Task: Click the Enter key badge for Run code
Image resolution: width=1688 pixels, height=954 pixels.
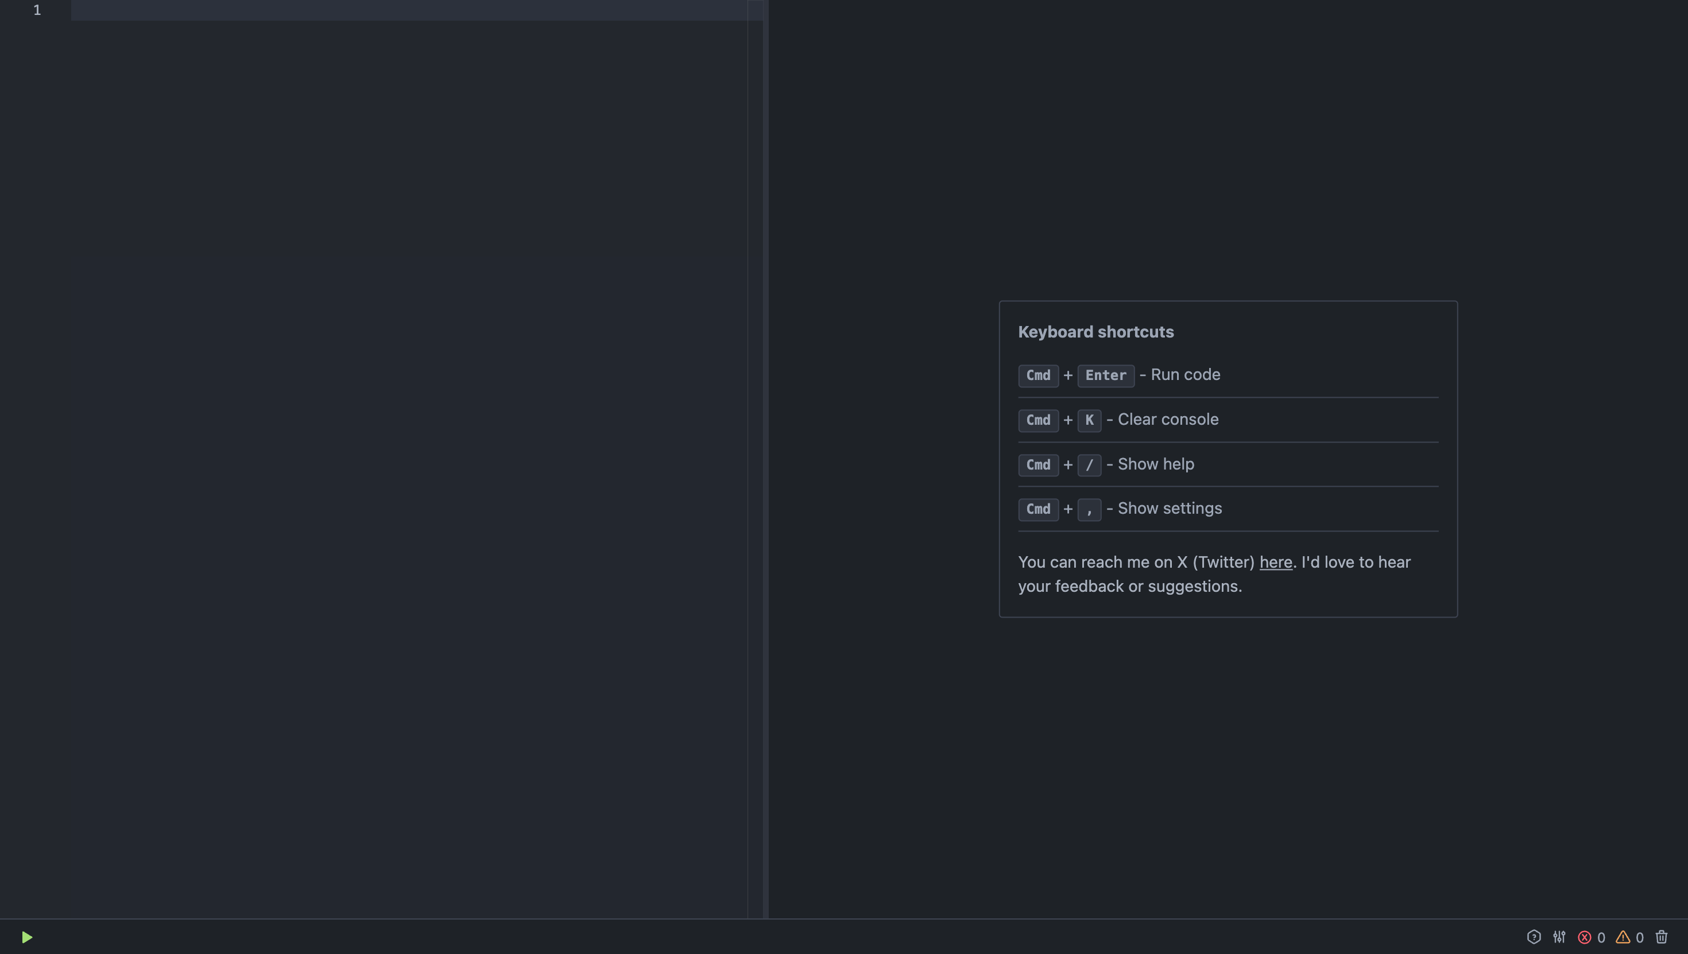Action: point(1105,375)
